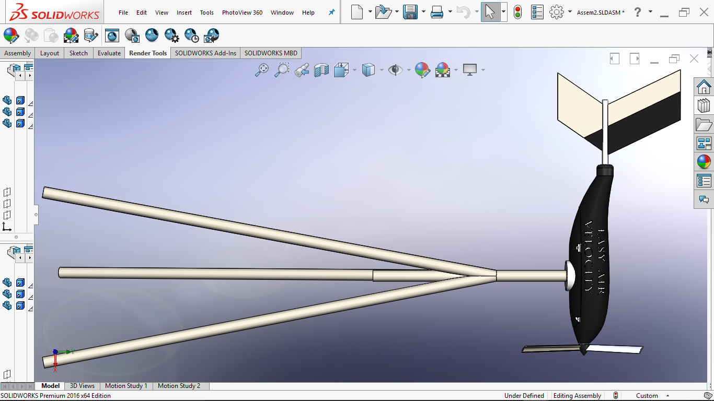Click Zoom to Fit in viewport toolbar
714x401 pixels.
[x=261, y=69]
